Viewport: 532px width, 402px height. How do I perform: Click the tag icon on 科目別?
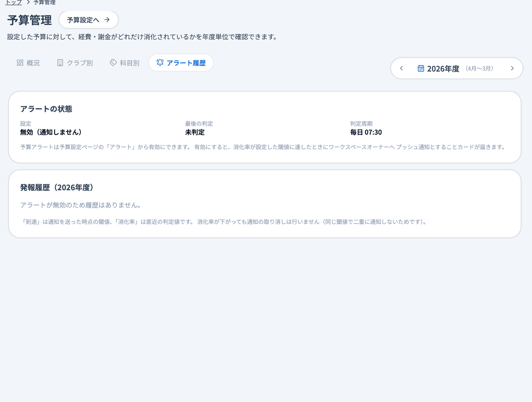tap(113, 63)
